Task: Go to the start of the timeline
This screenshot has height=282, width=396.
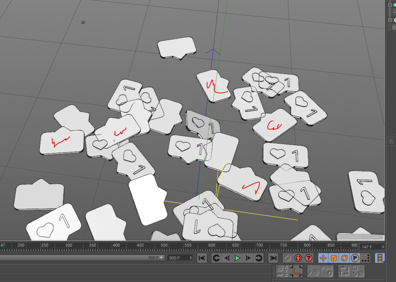Action: tap(202, 258)
